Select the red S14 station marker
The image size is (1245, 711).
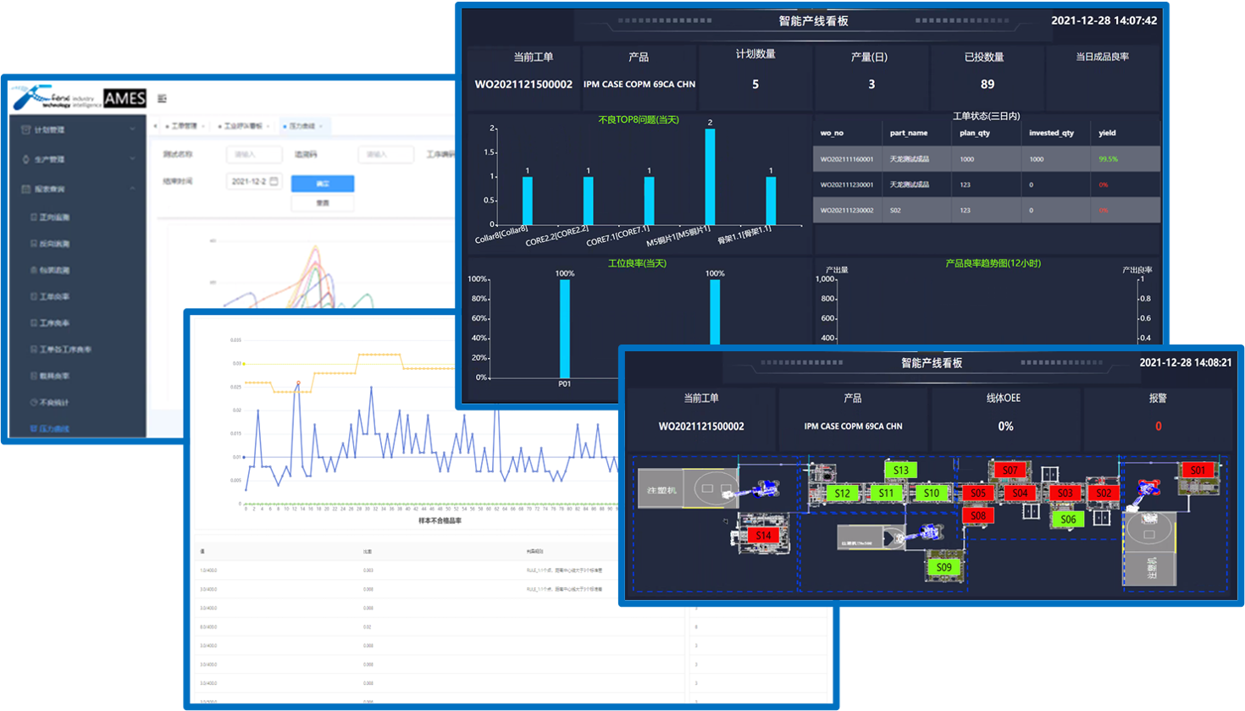point(763,535)
